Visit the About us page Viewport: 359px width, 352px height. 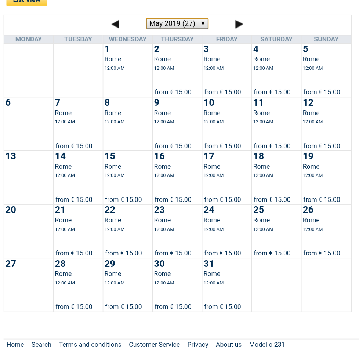coord(228,345)
